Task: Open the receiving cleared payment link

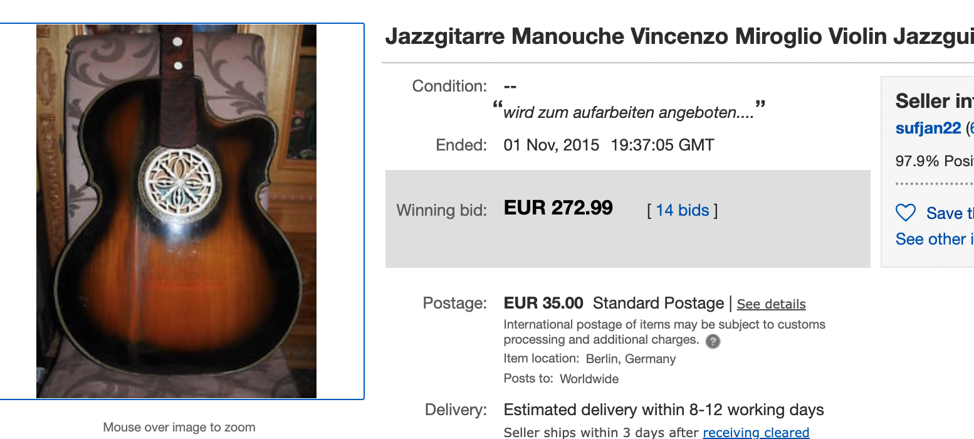Action: coord(756,432)
